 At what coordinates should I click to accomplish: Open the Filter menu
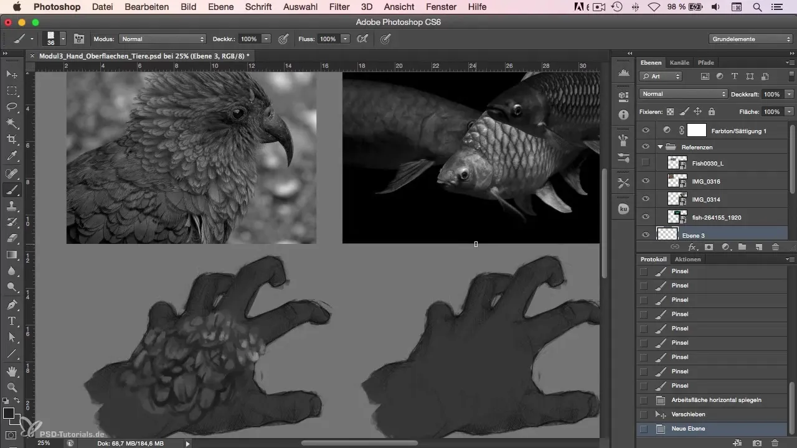point(339,7)
